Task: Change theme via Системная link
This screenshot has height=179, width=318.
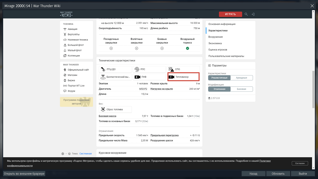Action: [85, 154]
